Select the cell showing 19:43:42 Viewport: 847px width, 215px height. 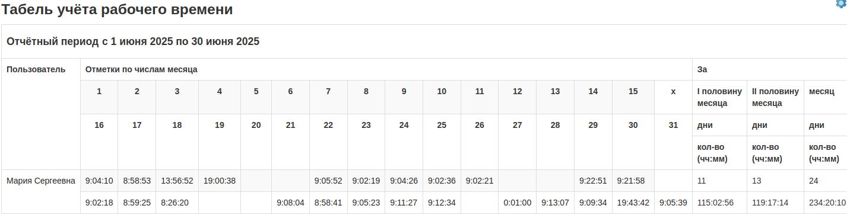coord(633,203)
